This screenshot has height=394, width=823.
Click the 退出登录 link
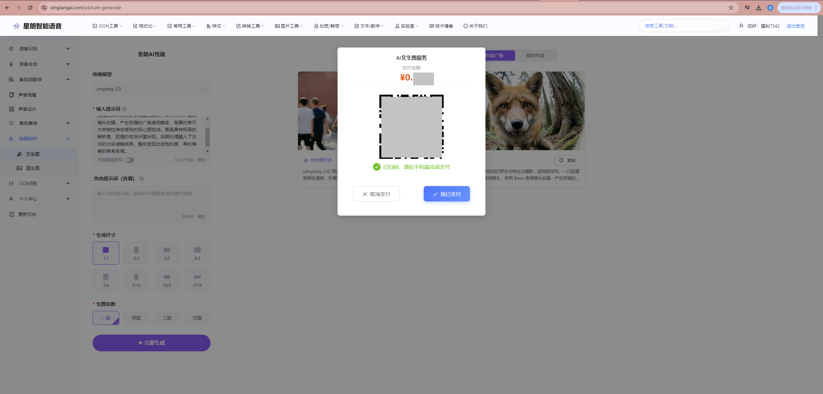pyautogui.click(x=796, y=26)
